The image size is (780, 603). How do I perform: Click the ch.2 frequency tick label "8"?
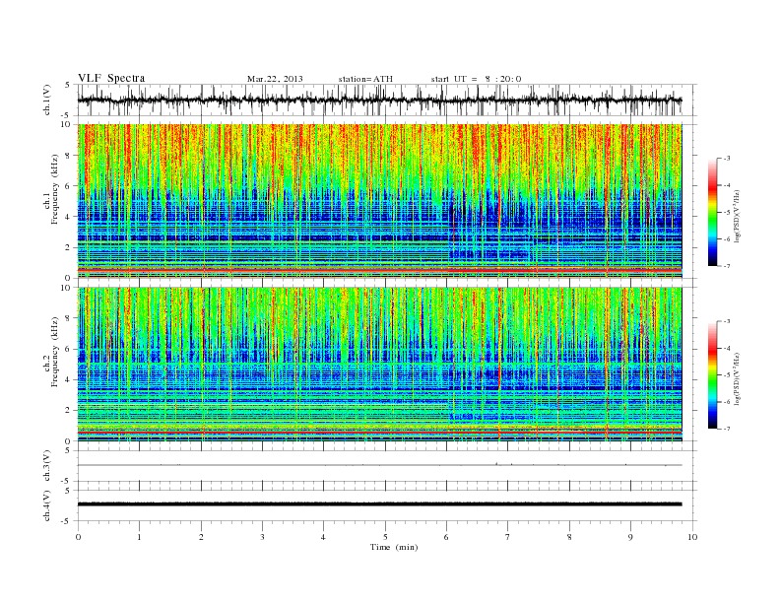[x=69, y=318]
